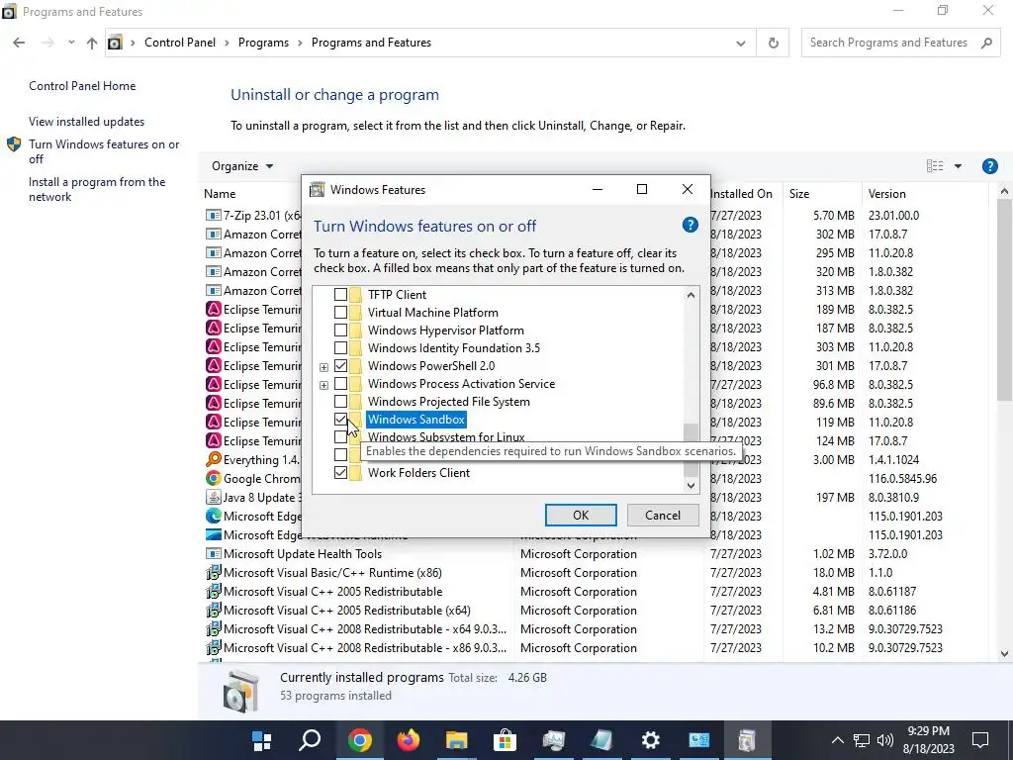Click Cancel in Windows Features dialog
Screen dimensions: 1013x760
[x=662, y=515]
